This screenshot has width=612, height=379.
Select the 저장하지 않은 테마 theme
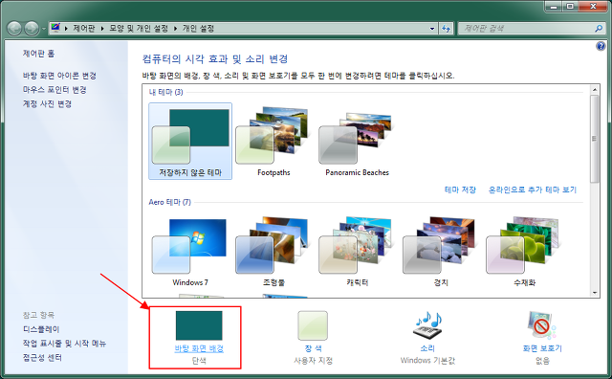(190, 141)
